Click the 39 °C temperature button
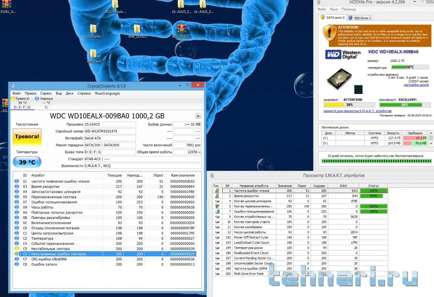This screenshot has width=434, height=297. [x=27, y=162]
